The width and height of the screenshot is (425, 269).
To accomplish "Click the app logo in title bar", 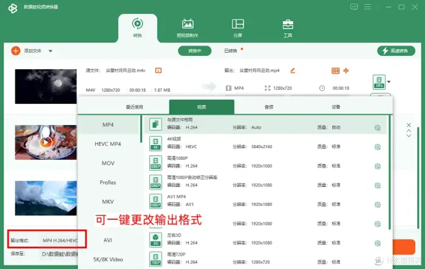I will pyautogui.click(x=13, y=8).
